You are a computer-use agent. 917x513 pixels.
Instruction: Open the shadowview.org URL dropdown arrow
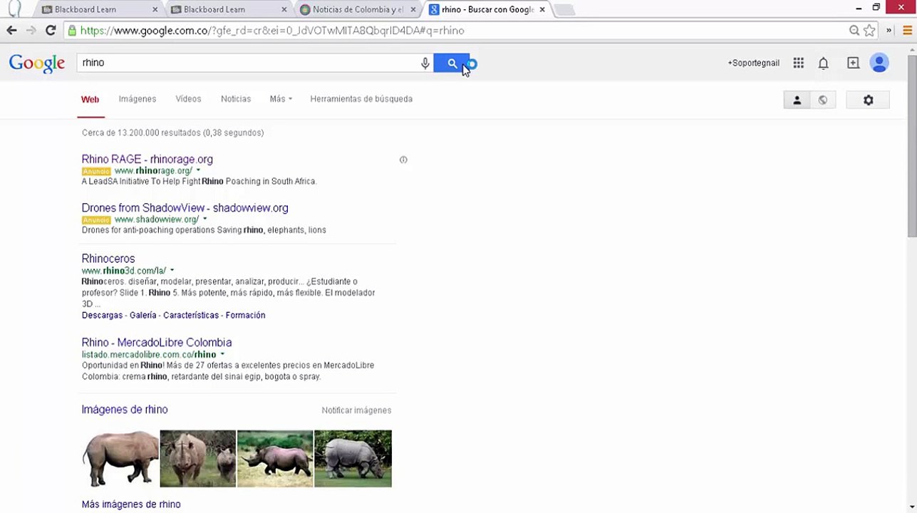click(204, 219)
